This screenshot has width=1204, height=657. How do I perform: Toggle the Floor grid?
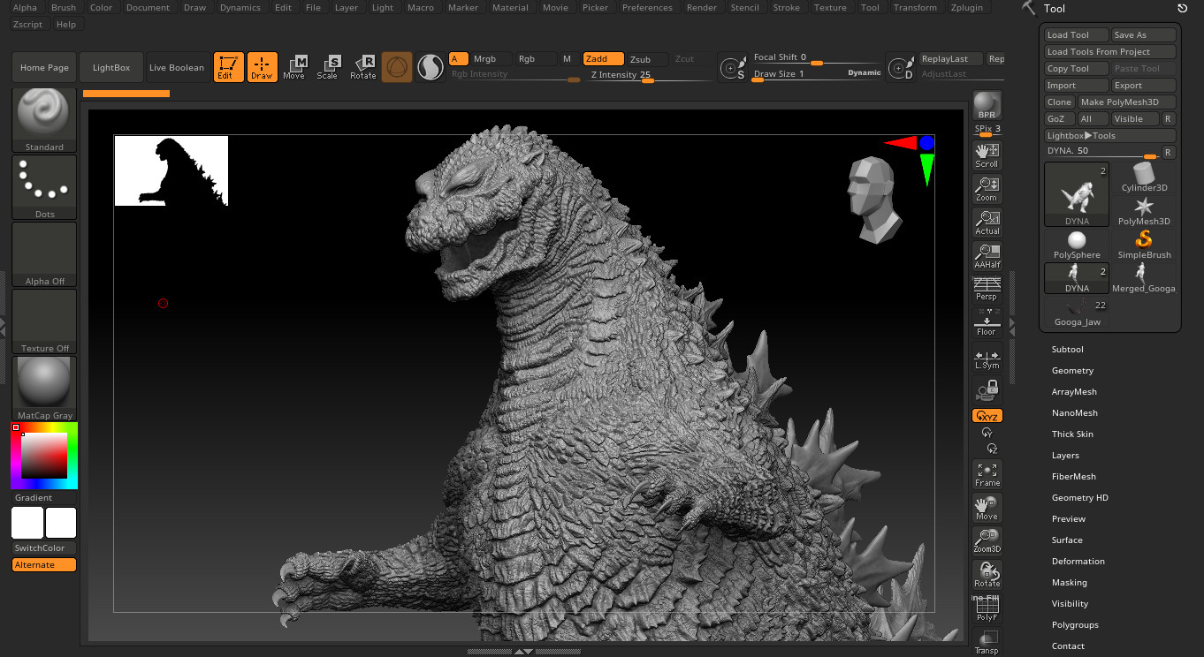[x=987, y=322]
